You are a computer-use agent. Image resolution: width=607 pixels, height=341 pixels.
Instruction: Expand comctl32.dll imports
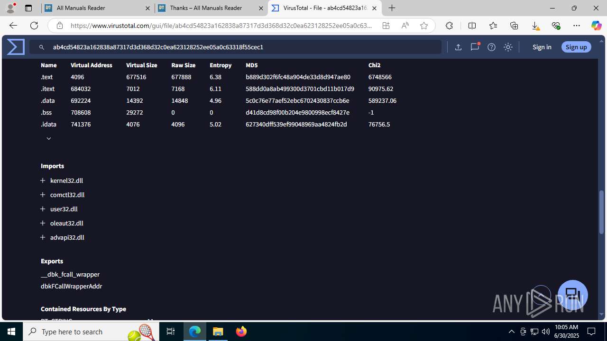tap(43, 195)
